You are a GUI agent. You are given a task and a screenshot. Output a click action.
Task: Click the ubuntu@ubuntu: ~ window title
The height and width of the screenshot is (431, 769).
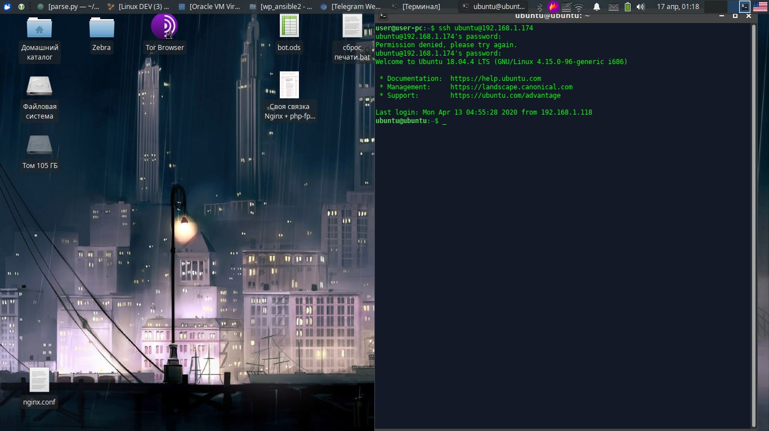(x=552, y=16)
